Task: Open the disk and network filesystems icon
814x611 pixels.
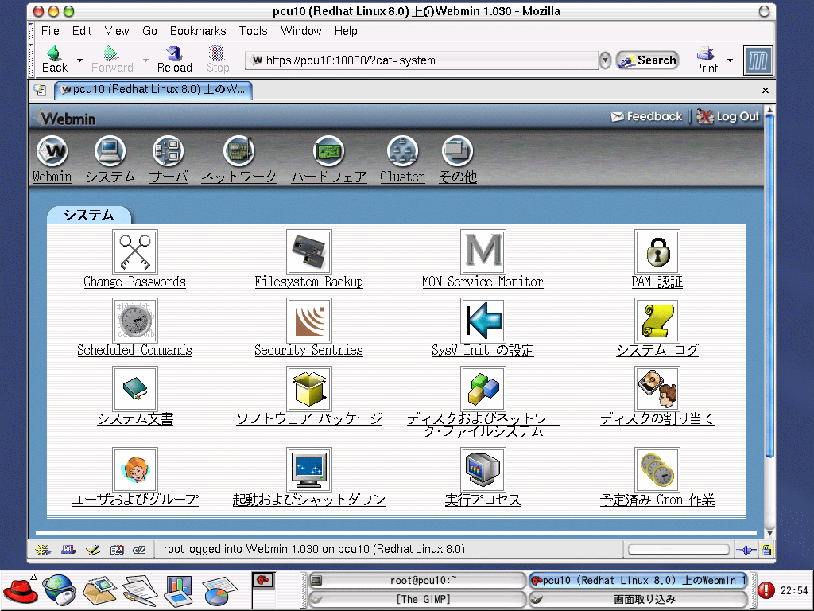Action: (x=483, y=388)
